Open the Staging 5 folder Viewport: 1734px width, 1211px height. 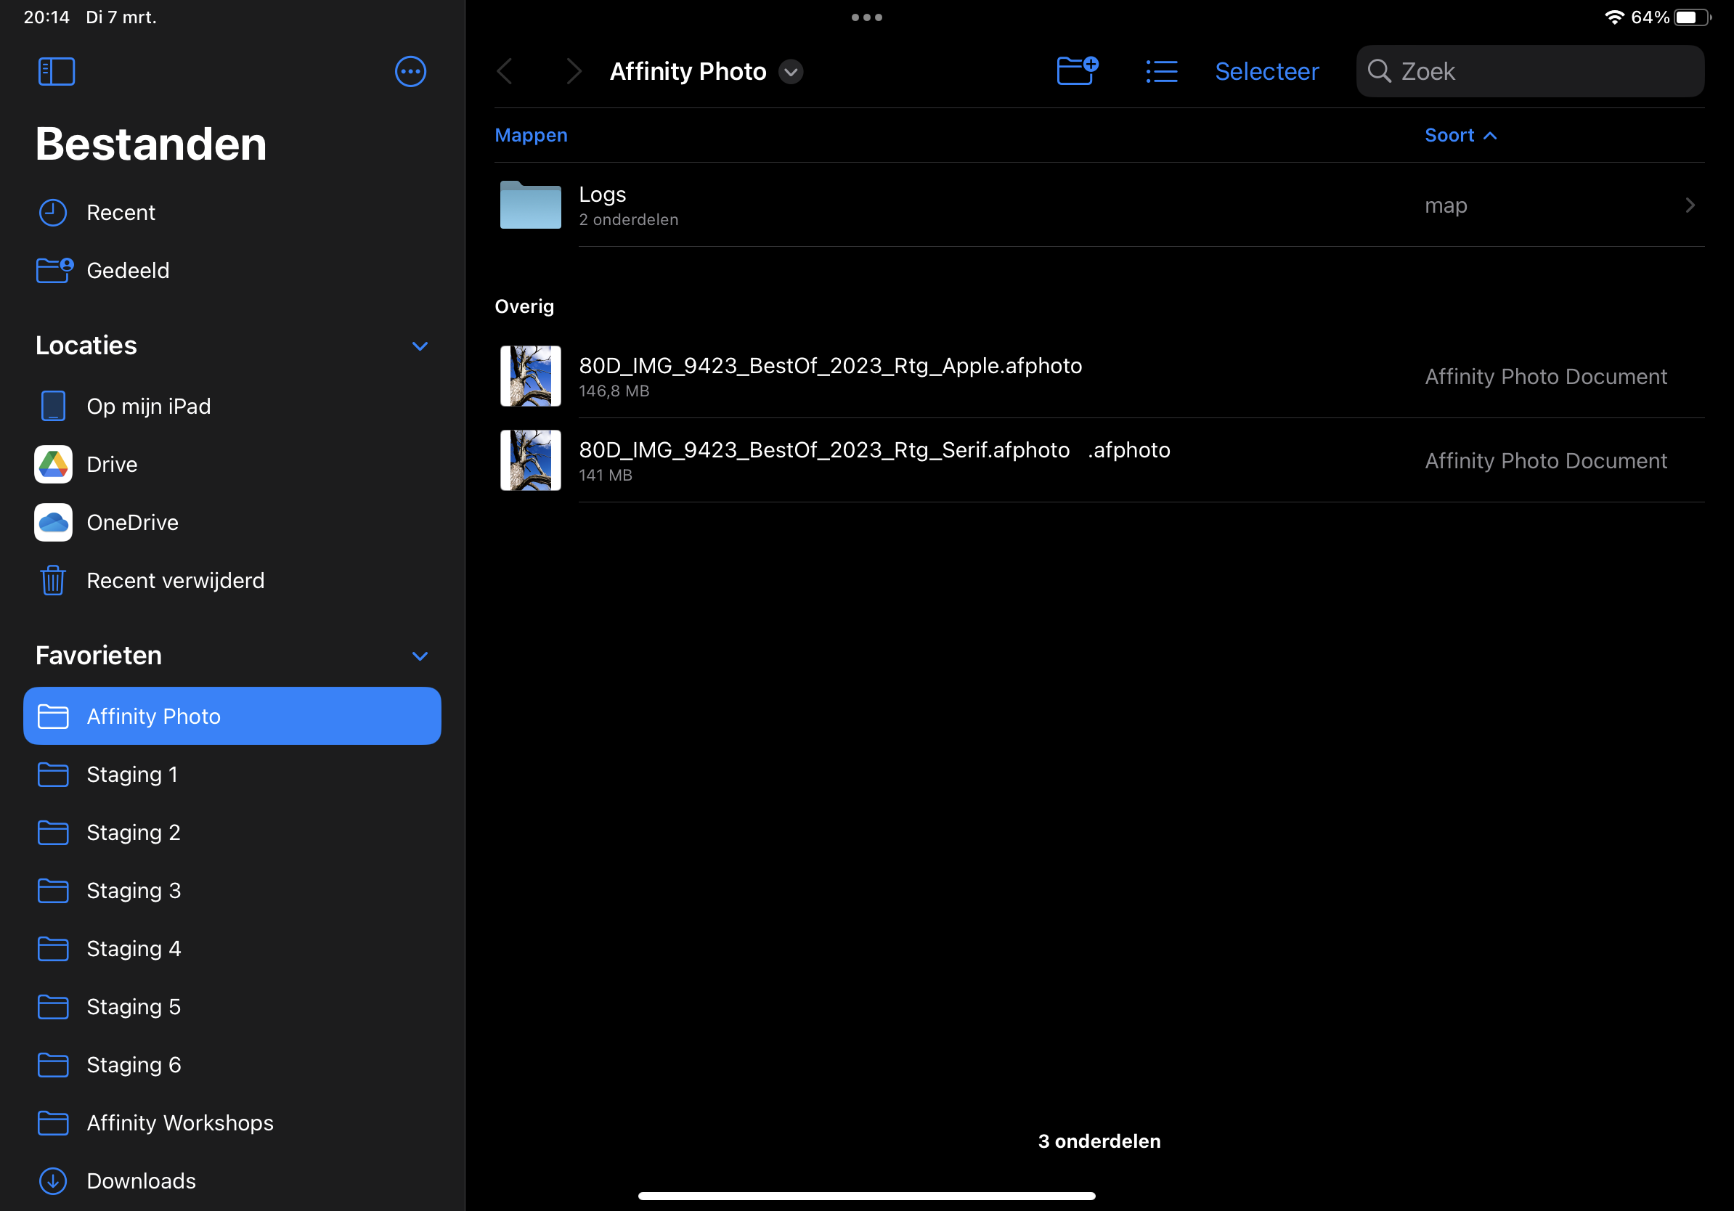pyautogui.click(x=232, y=1007)
